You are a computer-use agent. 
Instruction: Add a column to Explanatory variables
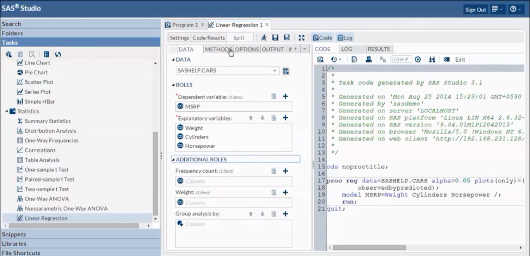click(285, 118)
